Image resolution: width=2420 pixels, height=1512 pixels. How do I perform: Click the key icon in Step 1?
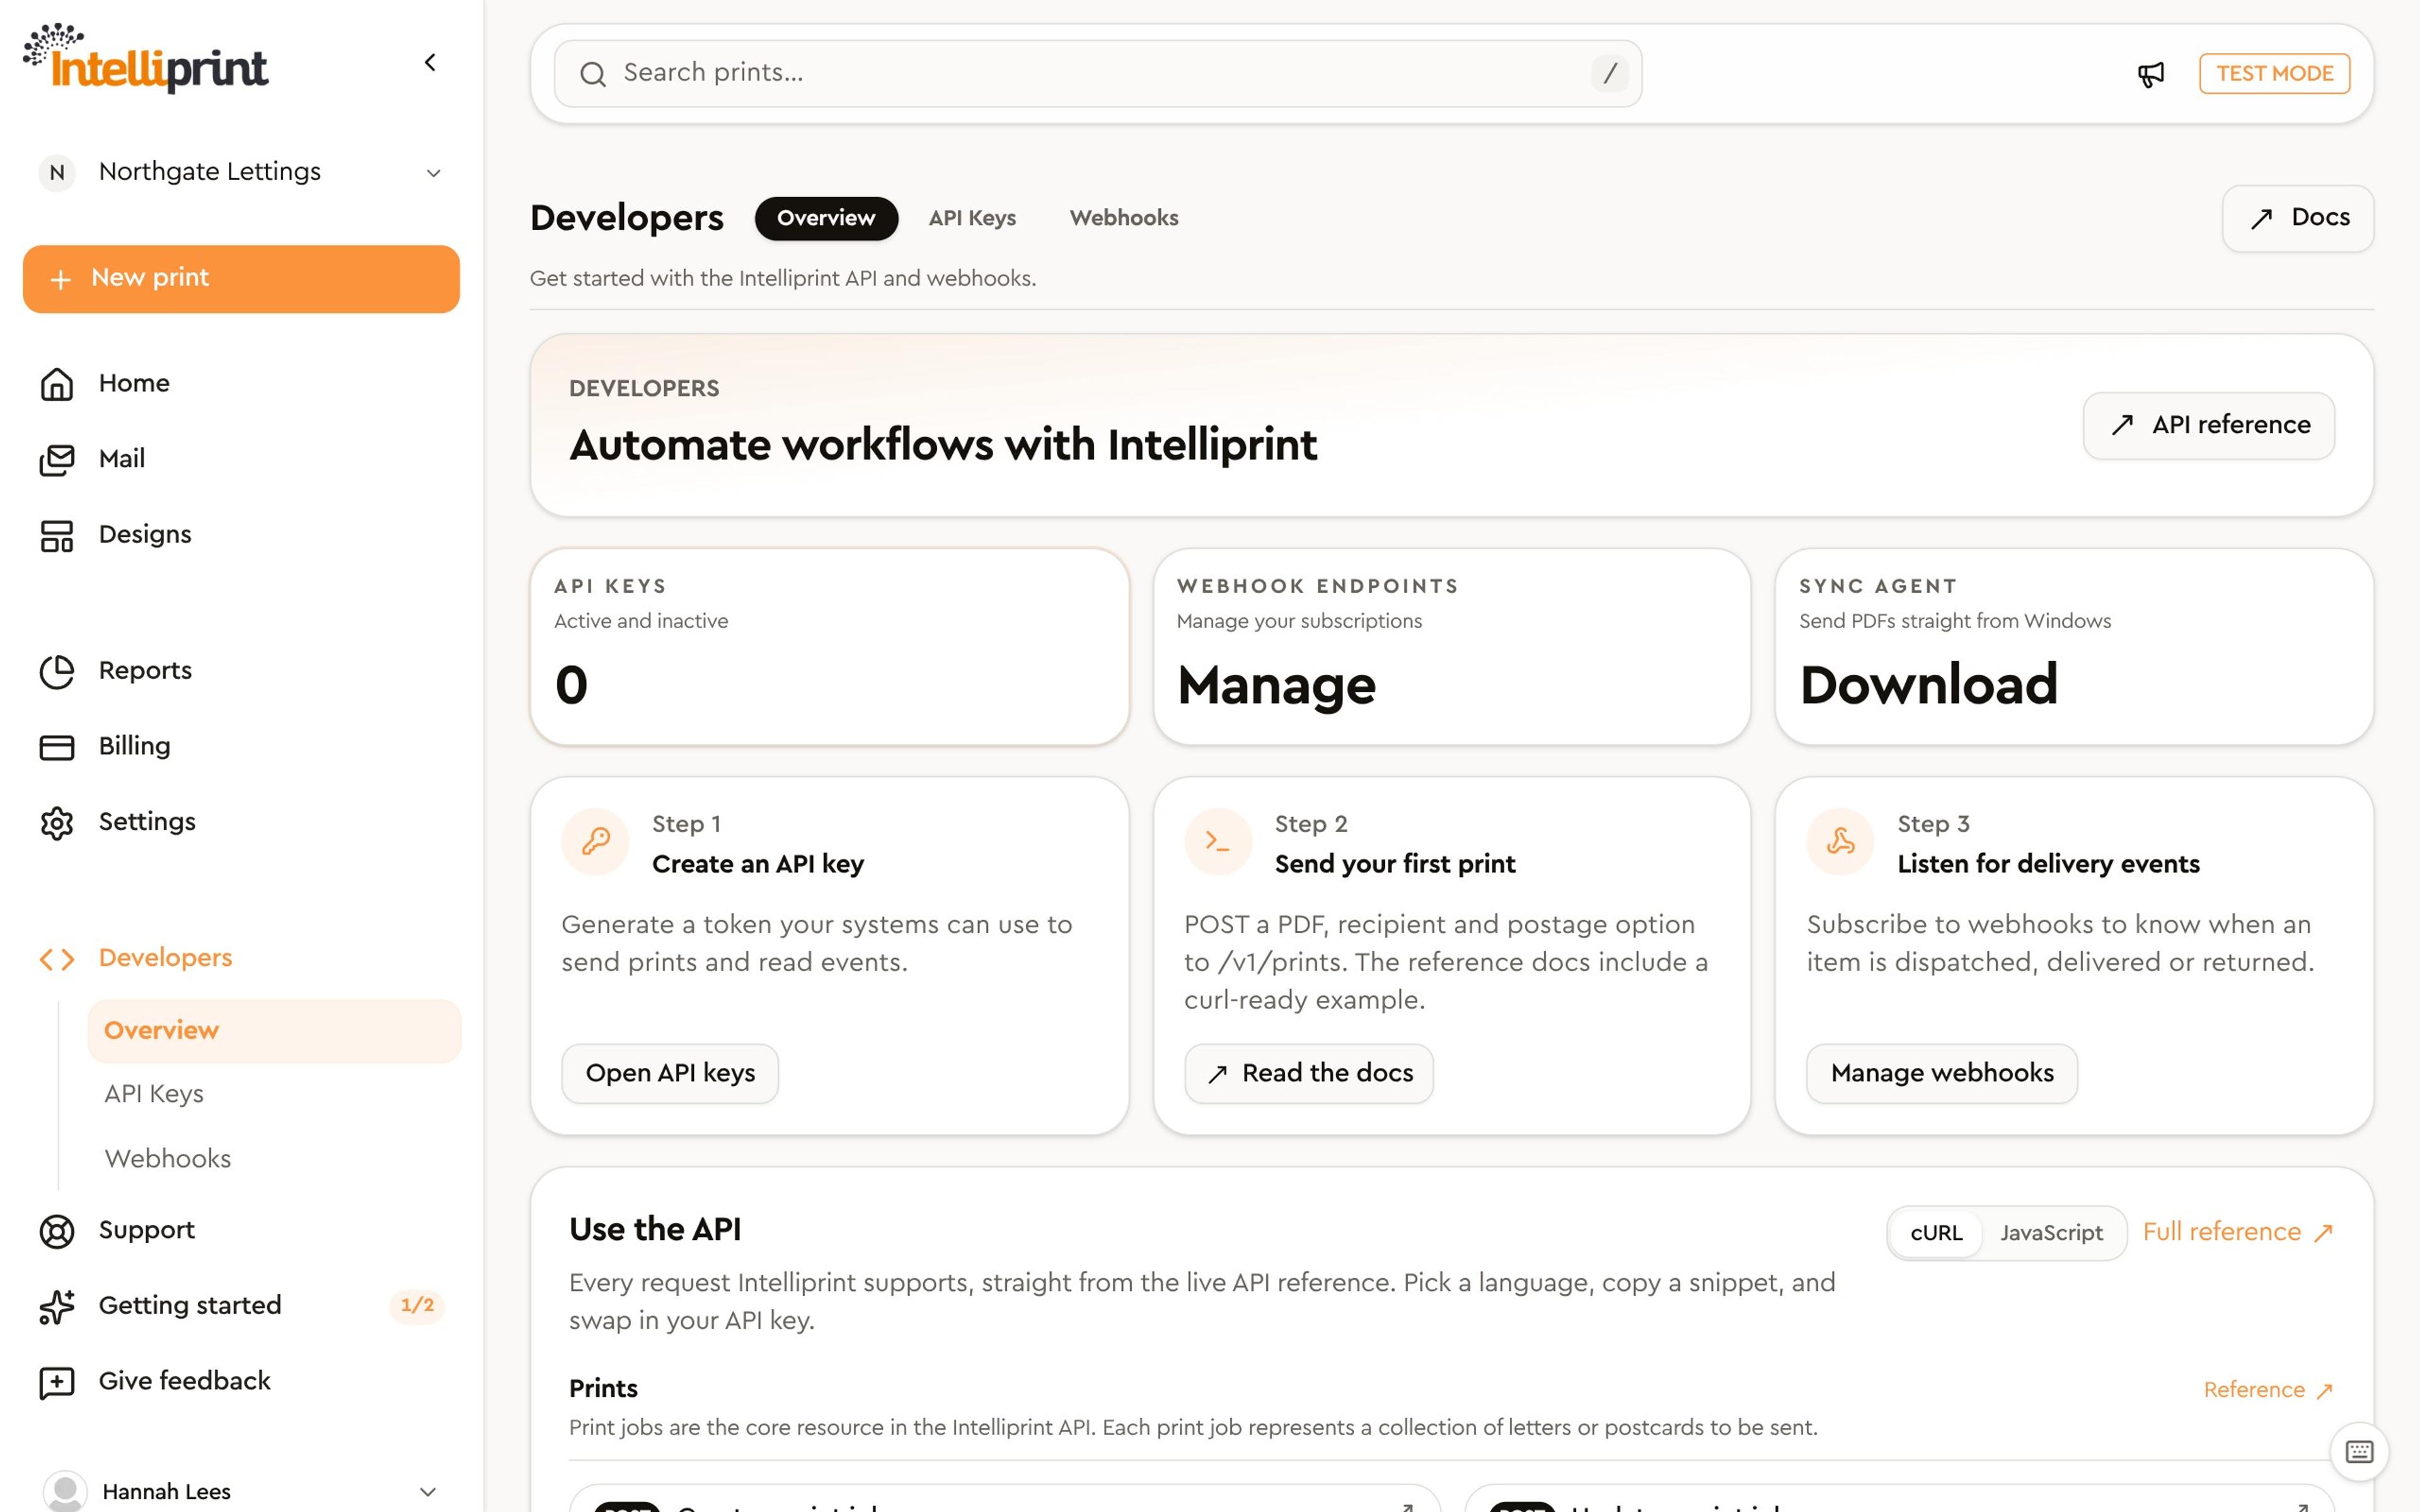(x=596, y=841)
